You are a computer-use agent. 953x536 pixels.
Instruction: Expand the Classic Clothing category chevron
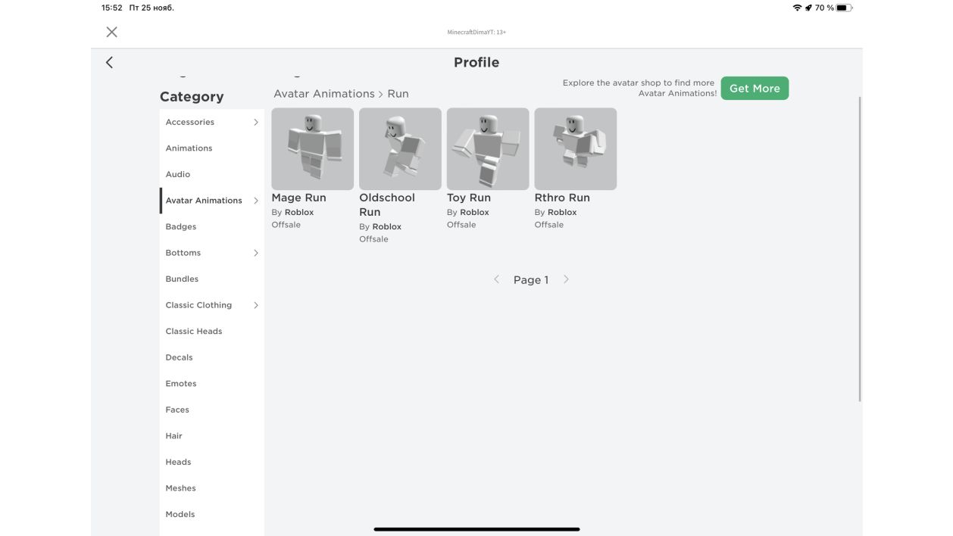click(256, 305)
